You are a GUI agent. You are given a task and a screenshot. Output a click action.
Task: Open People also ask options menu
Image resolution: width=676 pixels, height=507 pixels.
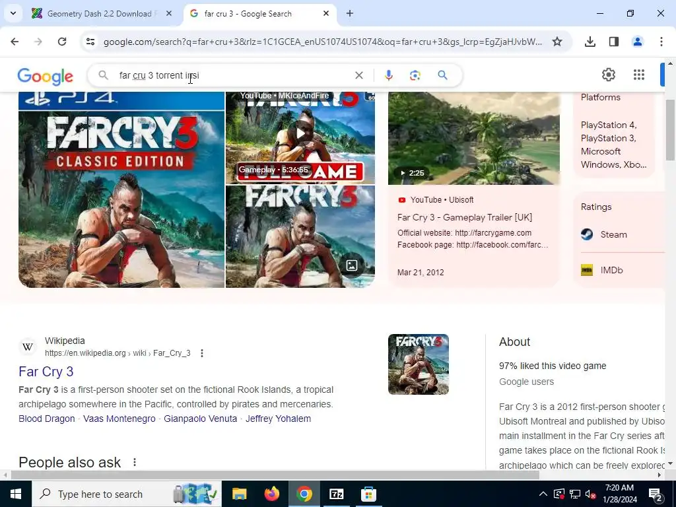(x=135, y=462)
